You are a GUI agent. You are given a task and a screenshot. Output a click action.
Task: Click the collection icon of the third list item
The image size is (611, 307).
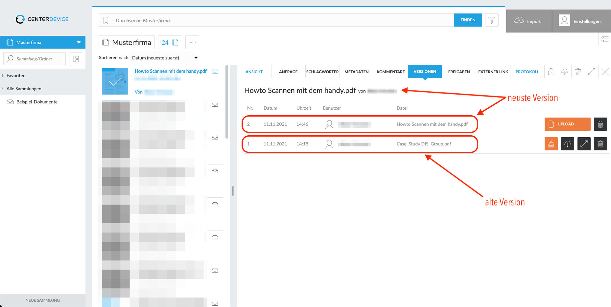point(215,138)
